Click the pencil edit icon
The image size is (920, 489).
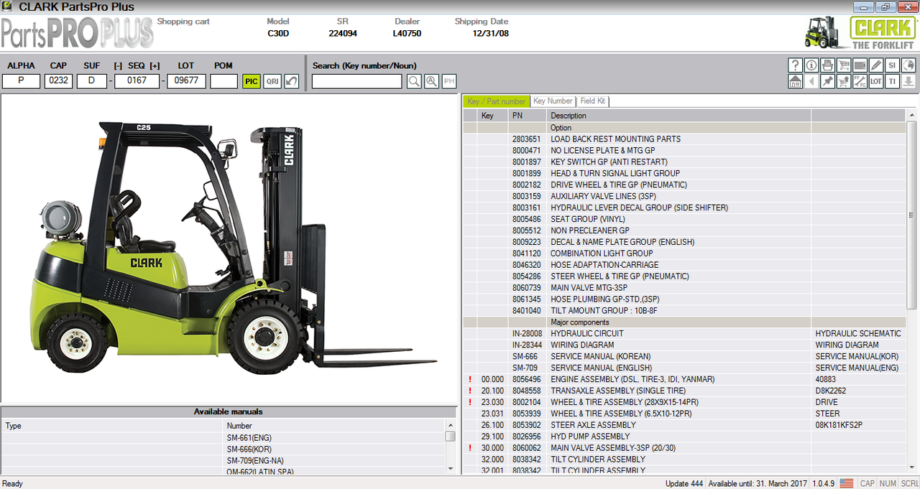875,65
